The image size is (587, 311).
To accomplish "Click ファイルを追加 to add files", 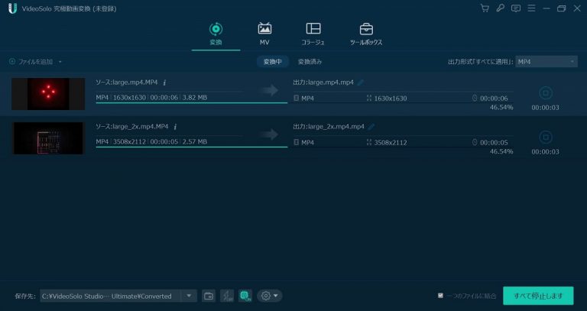I will tap(31, 61).
